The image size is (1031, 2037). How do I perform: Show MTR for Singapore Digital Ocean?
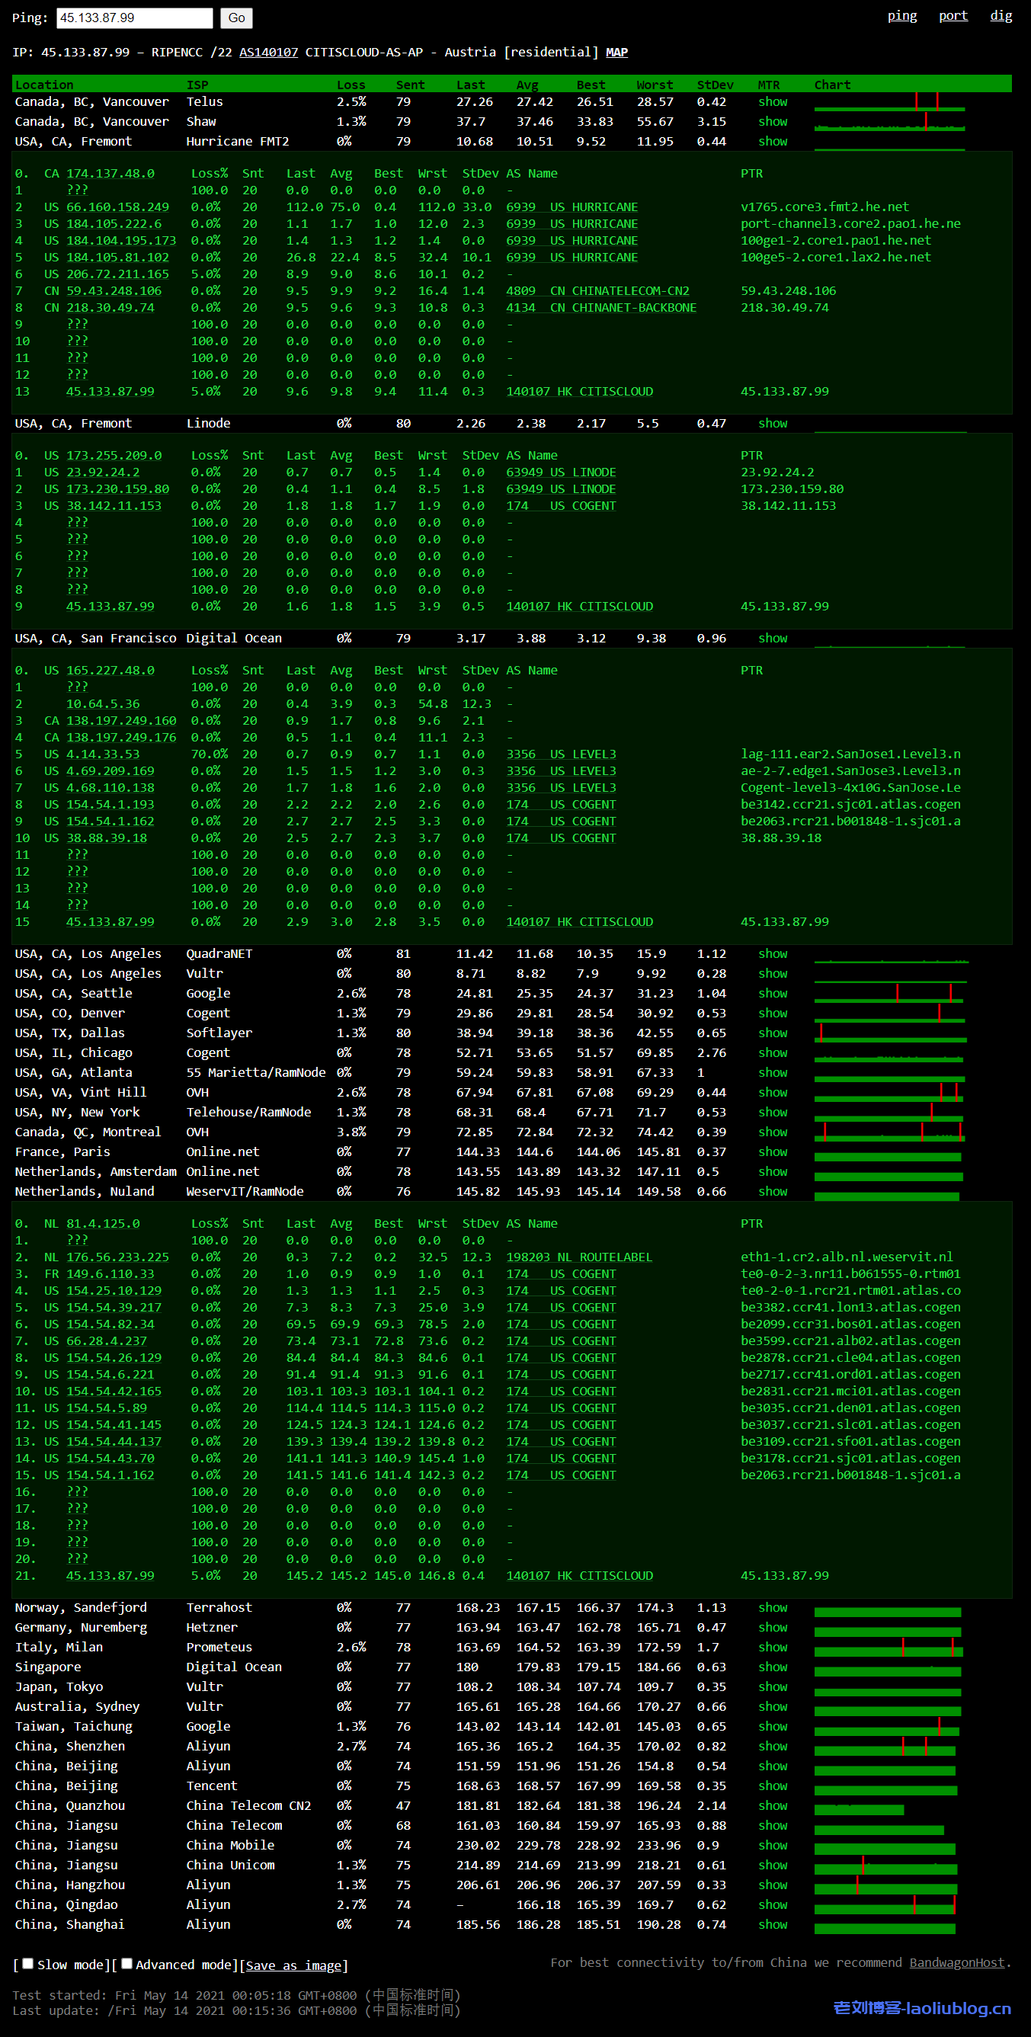773,1666
